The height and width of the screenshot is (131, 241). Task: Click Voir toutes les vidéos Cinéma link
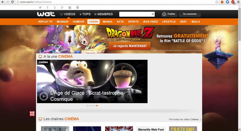point(185,119)
